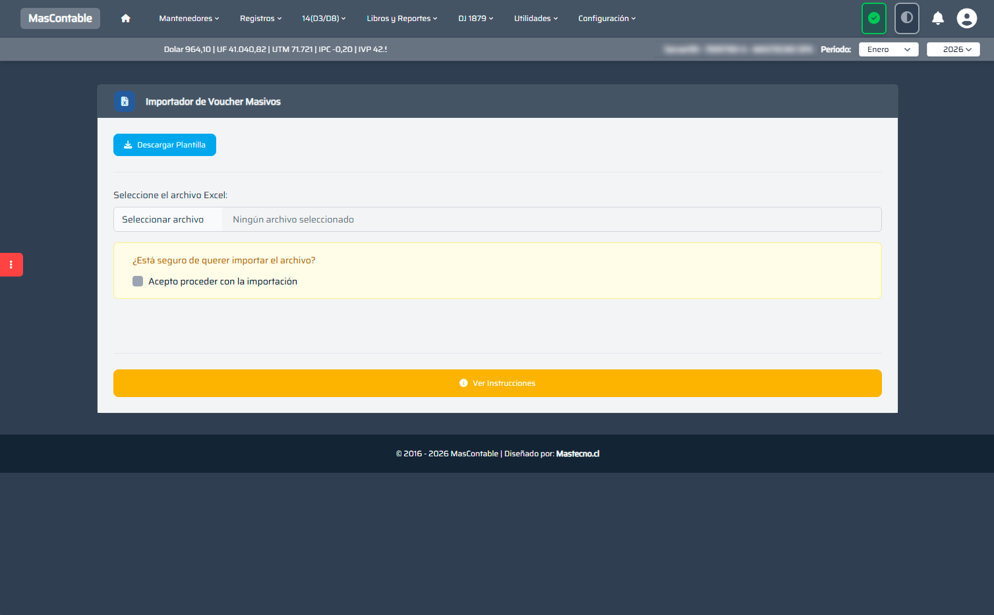Open the Enero month dropdown
The width and height of the screenshot is (994, 615).
889,49
